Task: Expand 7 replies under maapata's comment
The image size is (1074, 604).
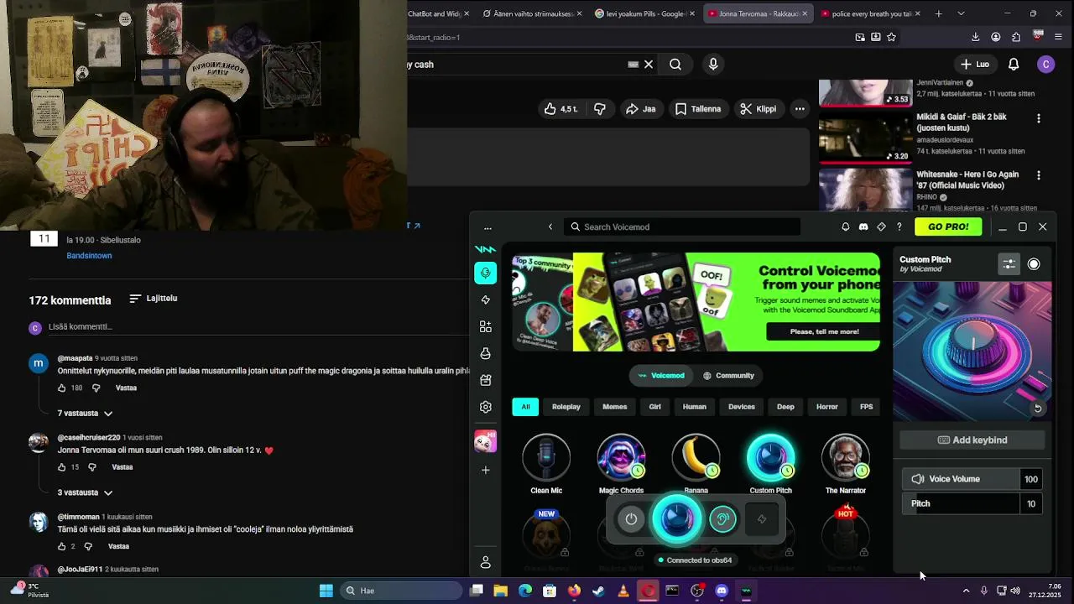Action: tap(85, 413)
